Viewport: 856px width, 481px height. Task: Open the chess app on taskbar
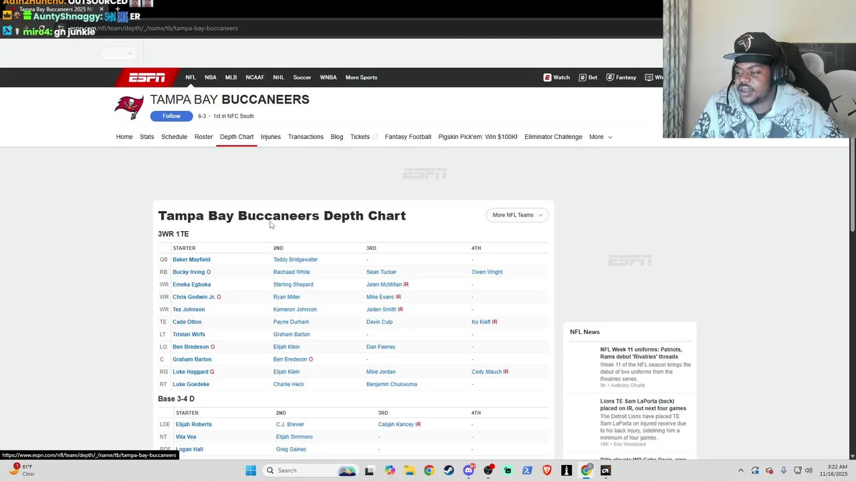point(566,470)
